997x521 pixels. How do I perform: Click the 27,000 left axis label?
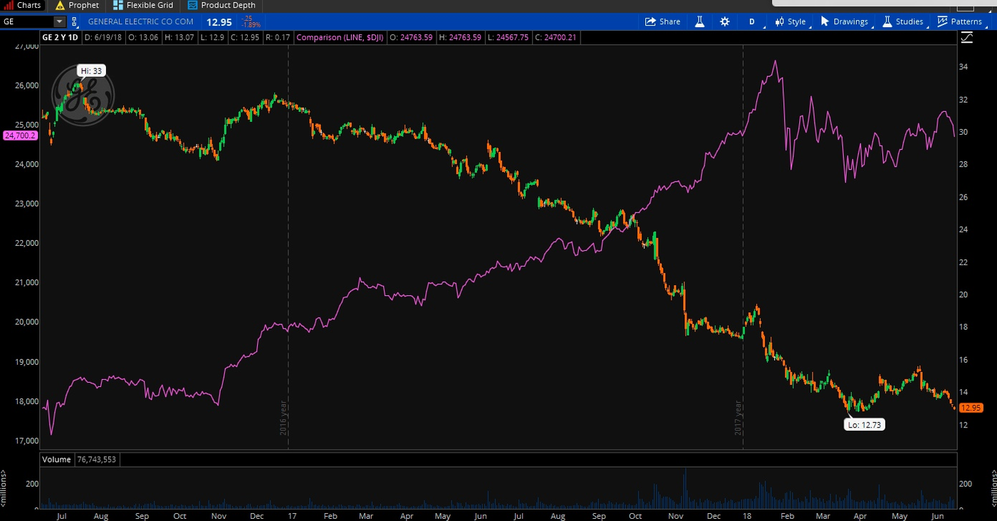coord(26,46)
